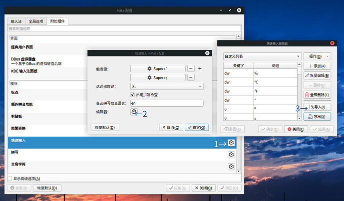Click the Super+` trigger key button

pyautogui.click(x=158, y=69)
